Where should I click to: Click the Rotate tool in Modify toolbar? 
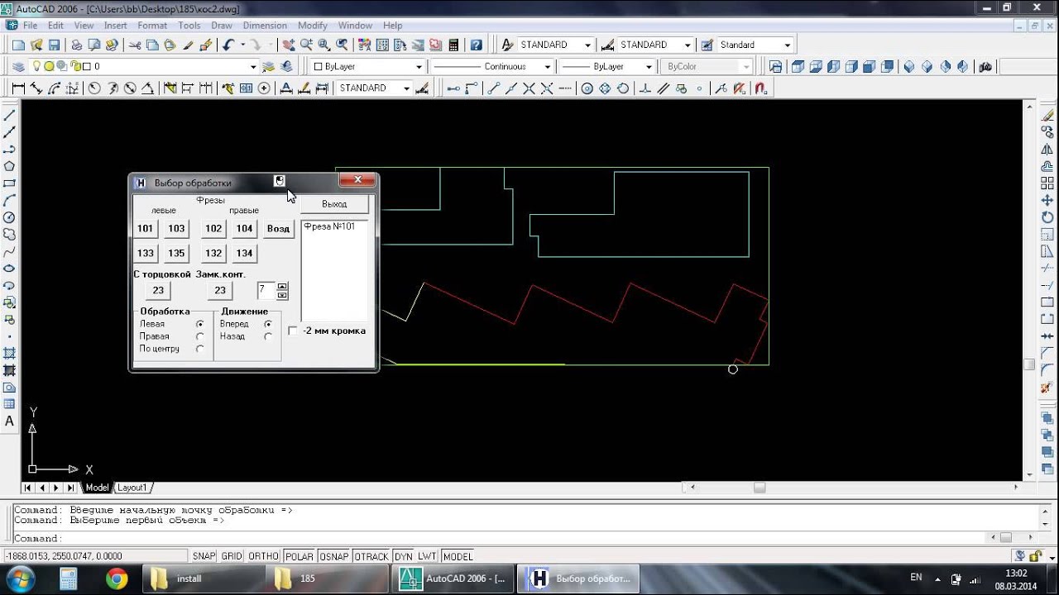(1047, 217)
